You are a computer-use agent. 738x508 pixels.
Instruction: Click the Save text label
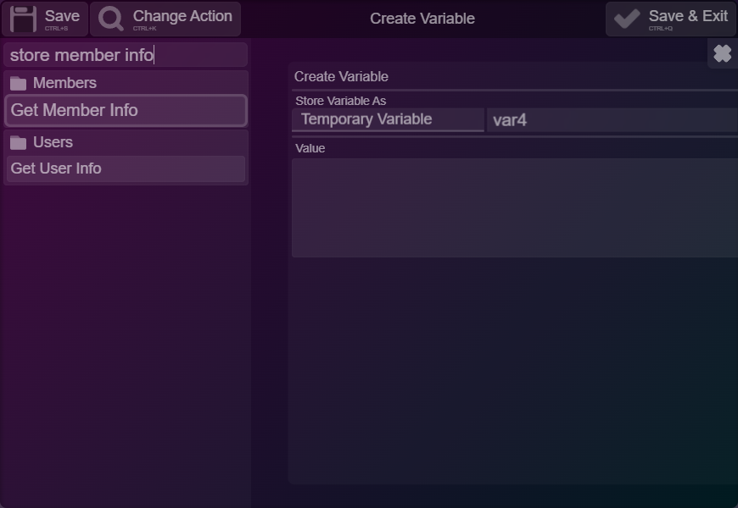tap(62, 16)
